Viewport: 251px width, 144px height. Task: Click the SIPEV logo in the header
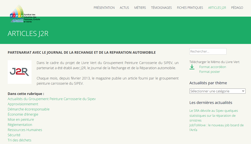point(25,14)
